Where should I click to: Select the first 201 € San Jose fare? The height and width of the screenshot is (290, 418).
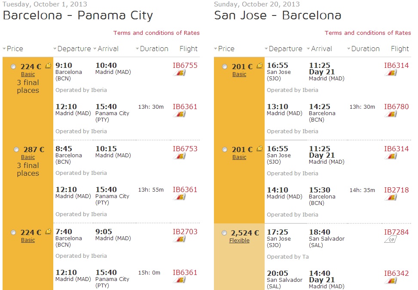[225, 67]
